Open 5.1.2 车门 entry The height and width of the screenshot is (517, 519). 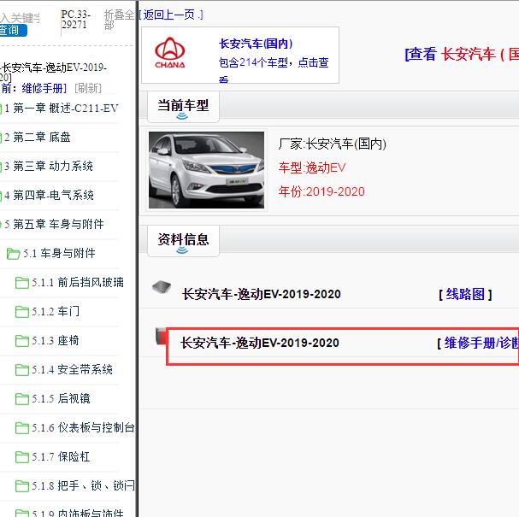[x=56, y=312]
